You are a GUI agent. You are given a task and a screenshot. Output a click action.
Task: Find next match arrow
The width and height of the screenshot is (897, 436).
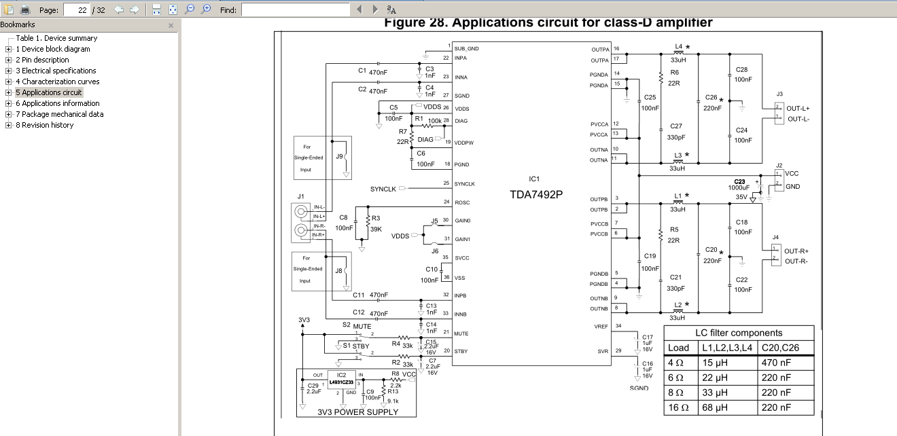(x=375, y=10)
